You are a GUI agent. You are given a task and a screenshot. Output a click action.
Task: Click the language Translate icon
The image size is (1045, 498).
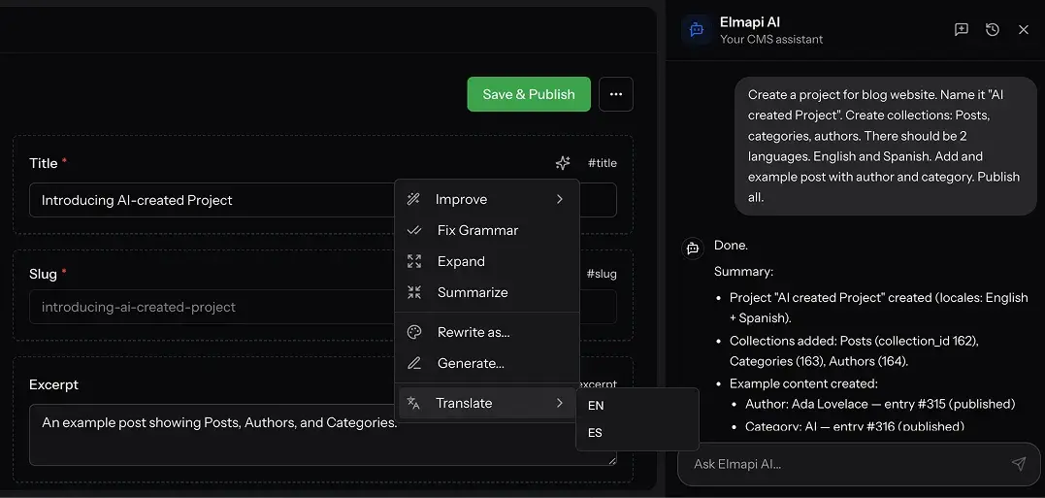[414, 403]
